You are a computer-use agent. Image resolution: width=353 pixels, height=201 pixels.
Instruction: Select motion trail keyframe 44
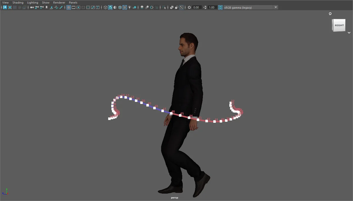coord(189,117)
